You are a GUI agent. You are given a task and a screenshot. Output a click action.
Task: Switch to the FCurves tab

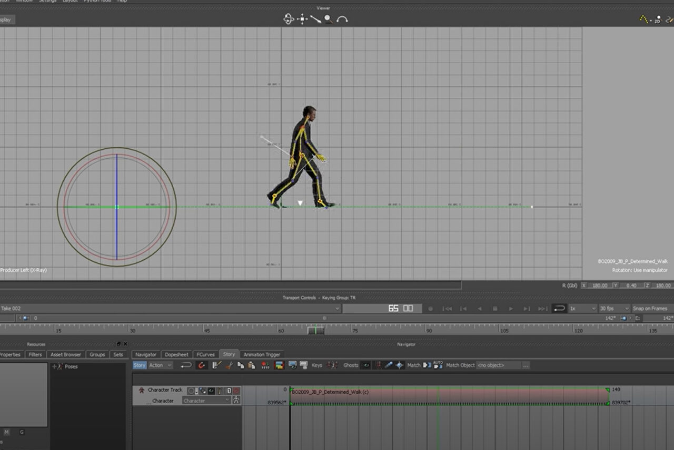pos(206,355)
